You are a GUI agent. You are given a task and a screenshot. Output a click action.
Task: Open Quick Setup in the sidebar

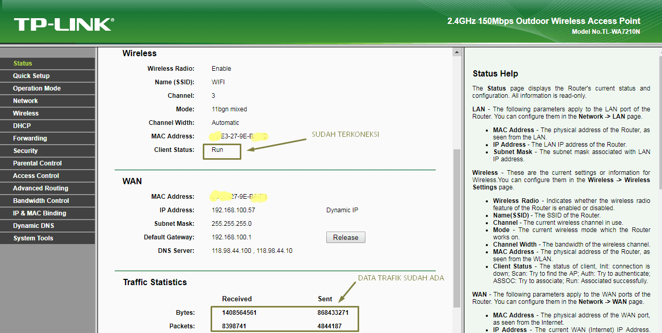pyautogui.click(x=47, y=76)
